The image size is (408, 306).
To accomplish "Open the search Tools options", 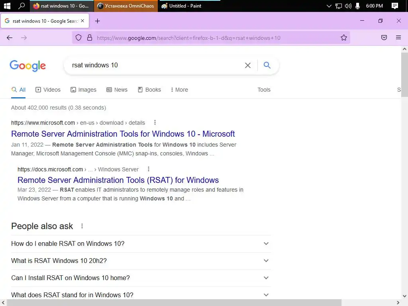I will [x=264, y=90].
